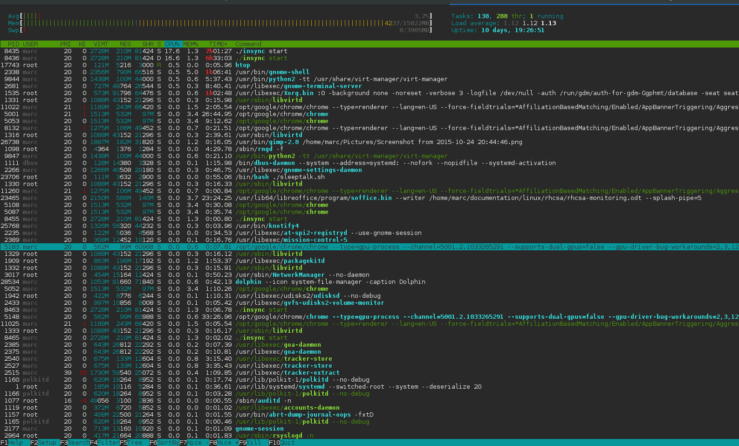Image resolution: width=739 pixels, height=446 pixels.
Task: Select the abrt-dump-journal-oops process row
Action: pos(369,415)
